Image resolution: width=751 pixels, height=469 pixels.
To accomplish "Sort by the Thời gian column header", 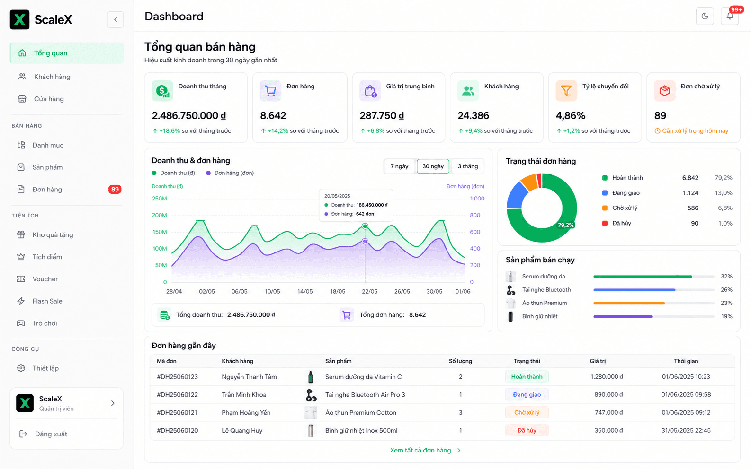I will (x=686, y=361).
